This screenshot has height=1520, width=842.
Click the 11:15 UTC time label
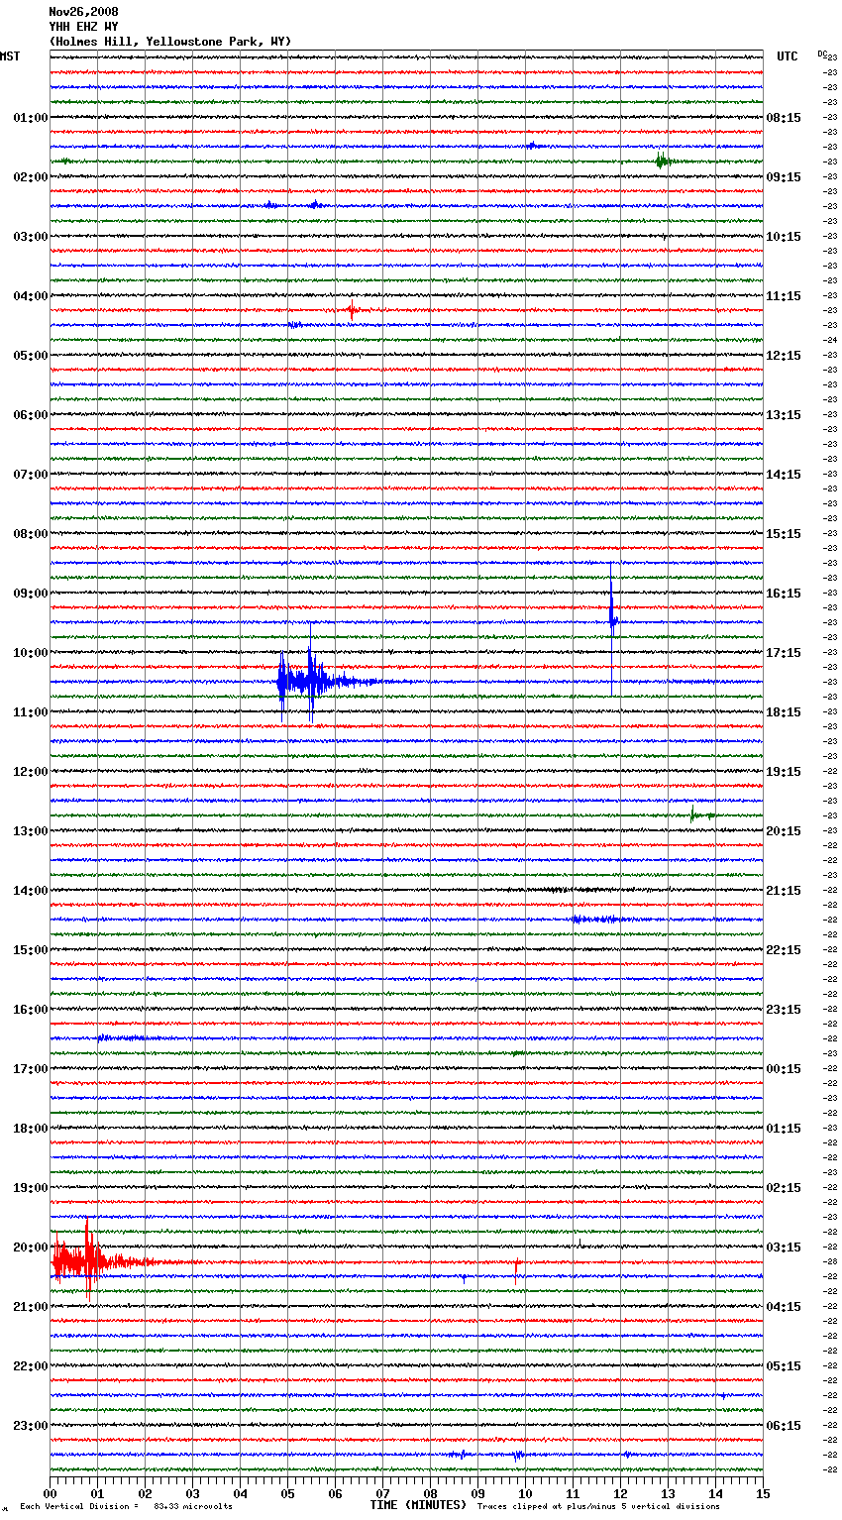[x=784, y=296]
